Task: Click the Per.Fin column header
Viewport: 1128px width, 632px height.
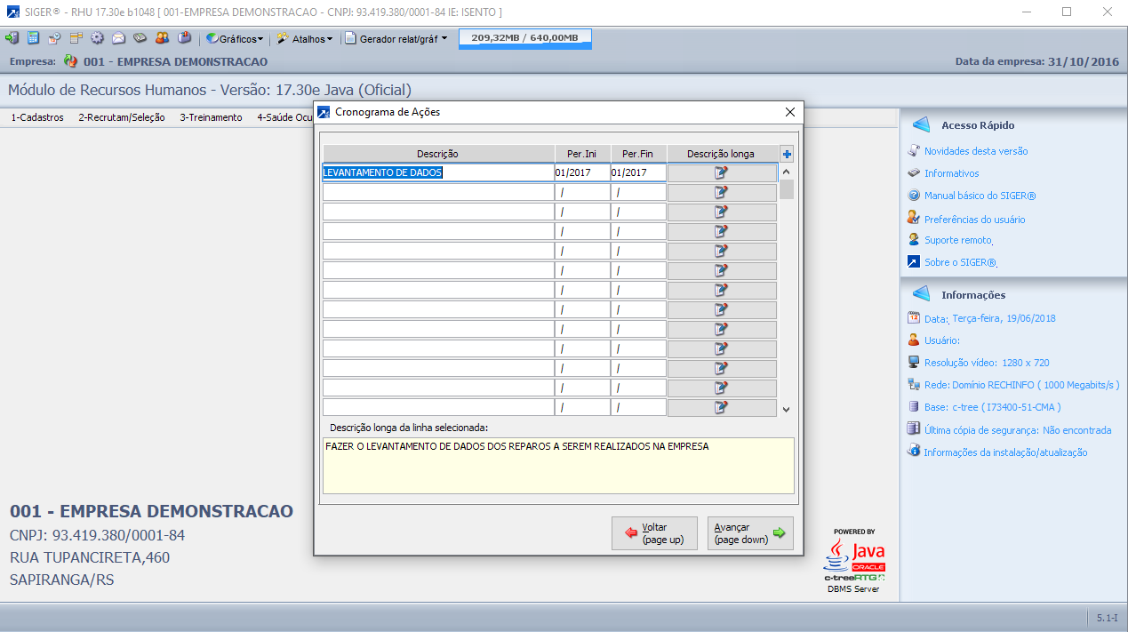Action: pyautogui.click(x=638, y=154)
